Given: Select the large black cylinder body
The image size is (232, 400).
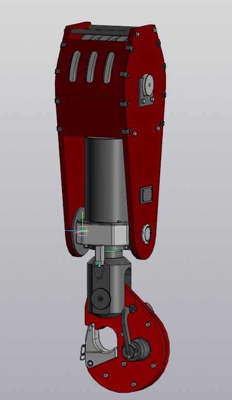Looking at the screenshot, I should (x=106, y=180).
